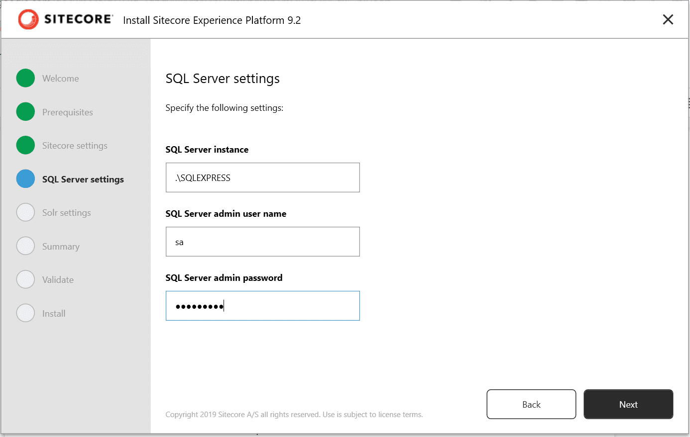Proceed with the Next button
690x437 pixels.
point(628,404)
